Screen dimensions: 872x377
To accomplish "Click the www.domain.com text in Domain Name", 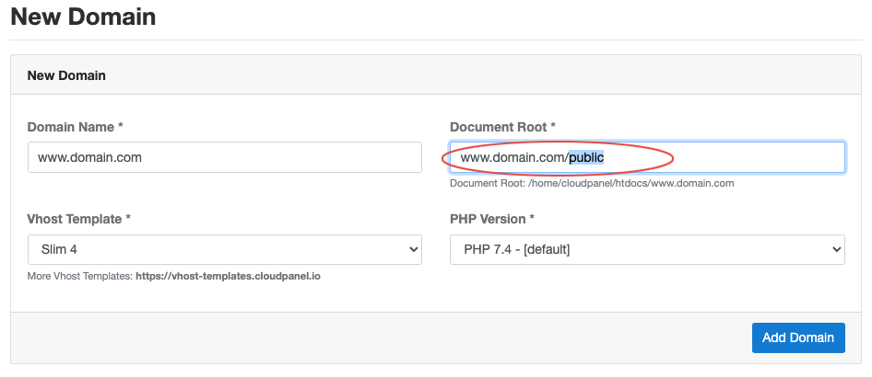I will click(89, 157).
